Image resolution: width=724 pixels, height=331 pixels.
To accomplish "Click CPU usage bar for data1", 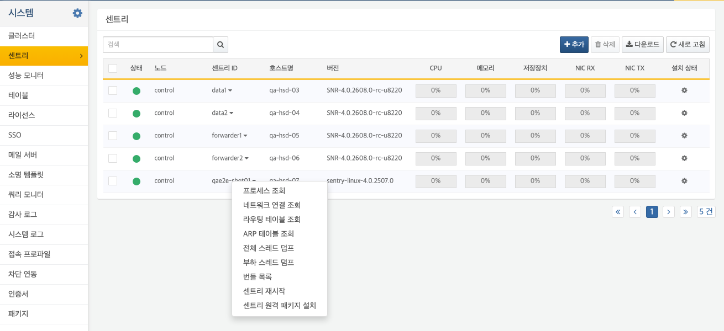I will tap(436, 90).
